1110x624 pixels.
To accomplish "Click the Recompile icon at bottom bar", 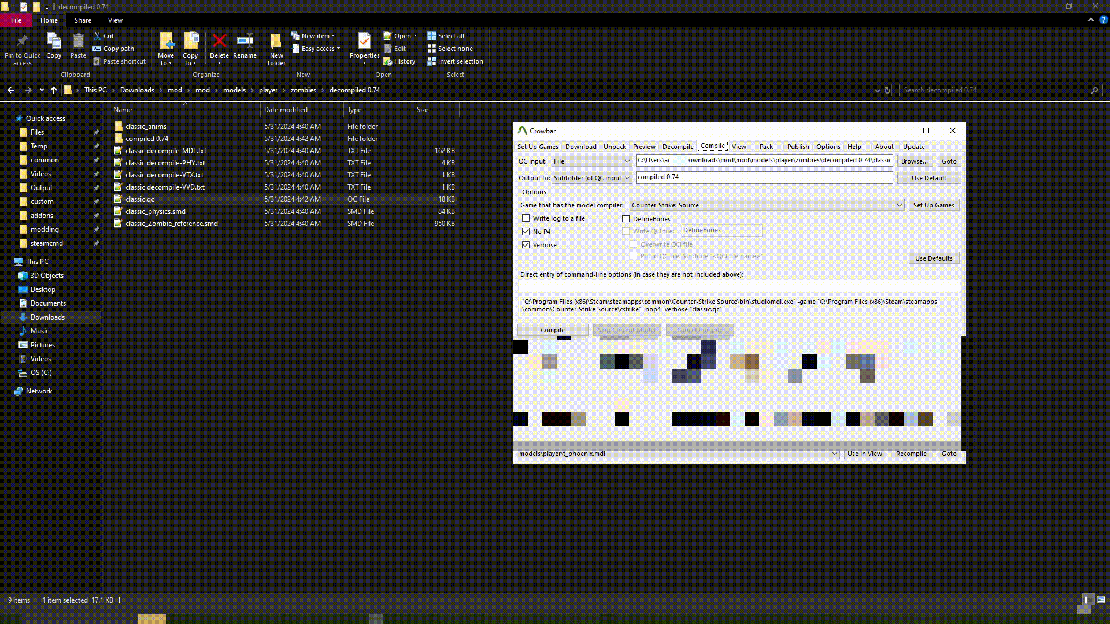I will 911,454.
